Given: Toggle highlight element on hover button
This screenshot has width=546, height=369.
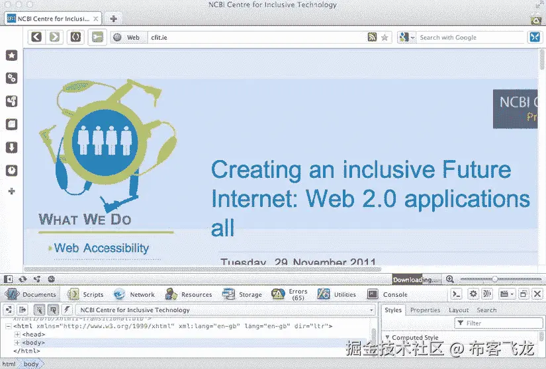Looking at the screenshot, I should [x=53, y=309].
